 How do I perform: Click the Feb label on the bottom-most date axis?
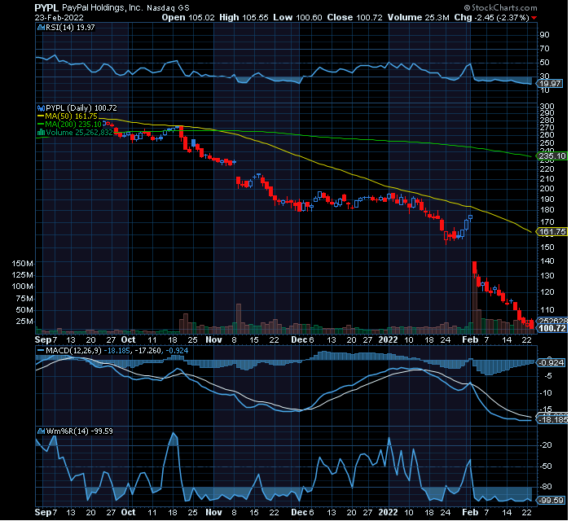coord(471,512)
